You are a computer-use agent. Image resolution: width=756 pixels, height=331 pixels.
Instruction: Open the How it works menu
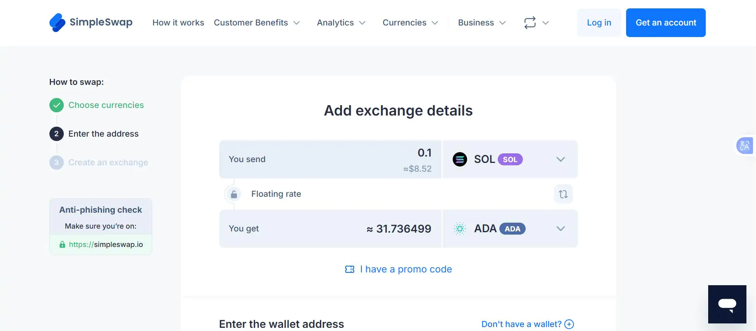tap(178, 23)
